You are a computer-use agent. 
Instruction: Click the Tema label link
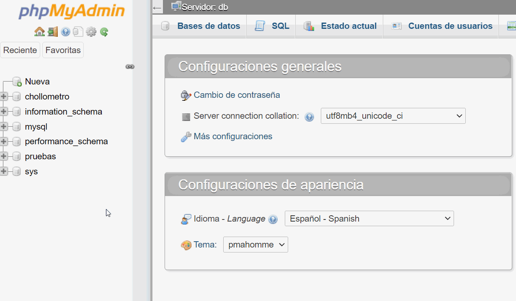tap(205, 245)
